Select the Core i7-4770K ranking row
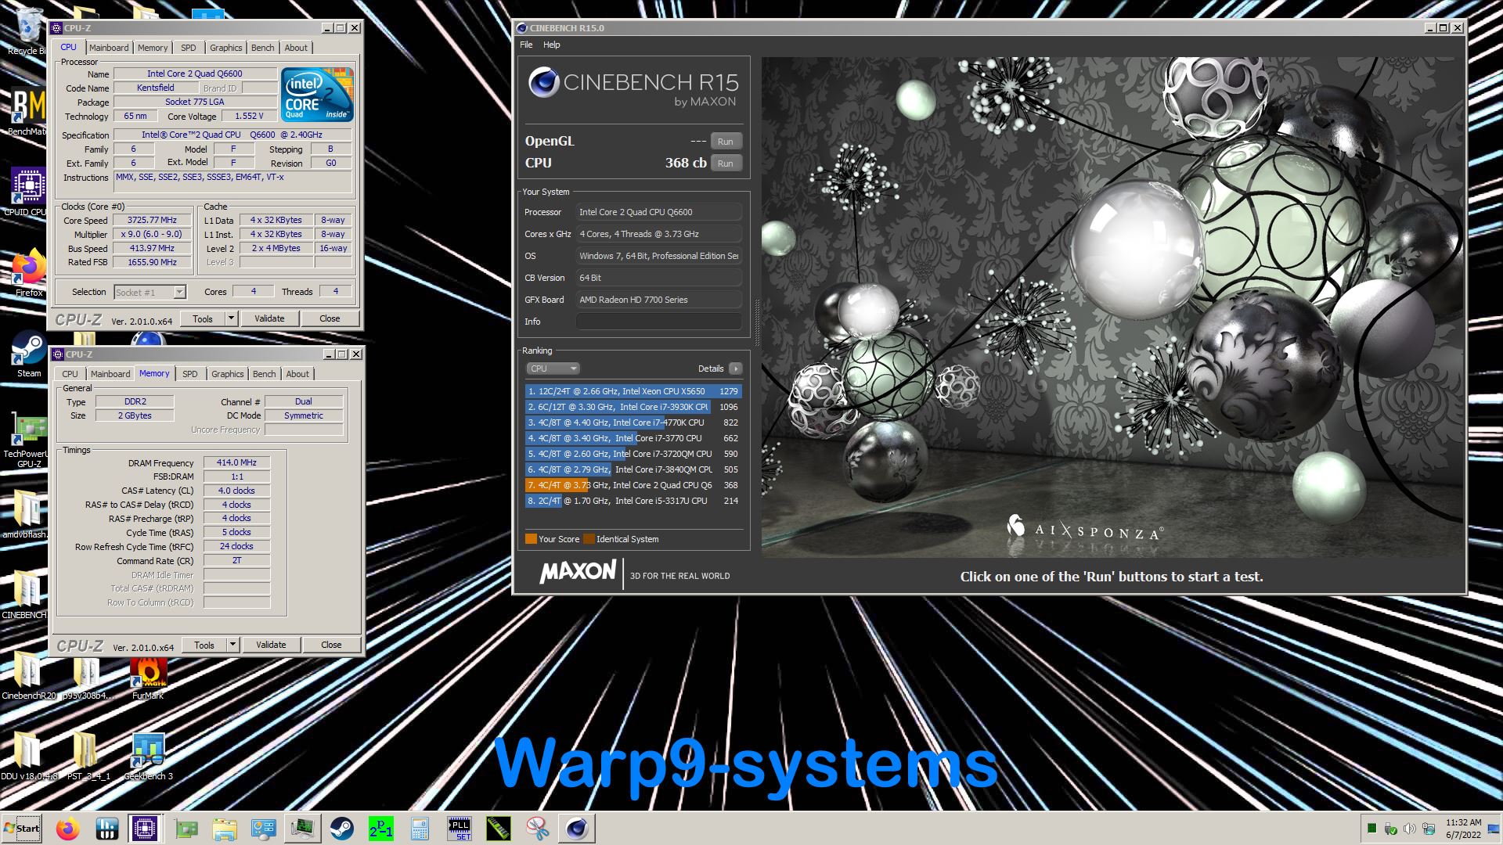Viewport: 1503px width, 845px height. point(633,422)
